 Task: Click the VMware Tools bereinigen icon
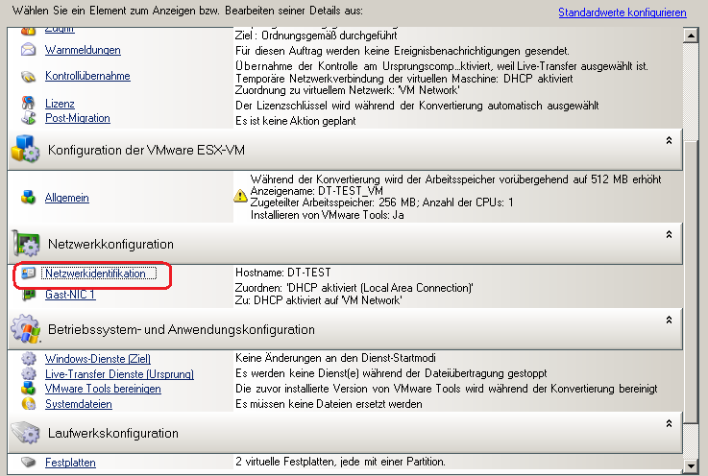click(29, 389)
